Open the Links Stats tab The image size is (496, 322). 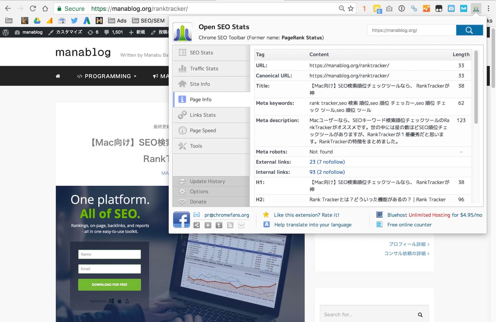pyautogui.click(x=211, y=115)
